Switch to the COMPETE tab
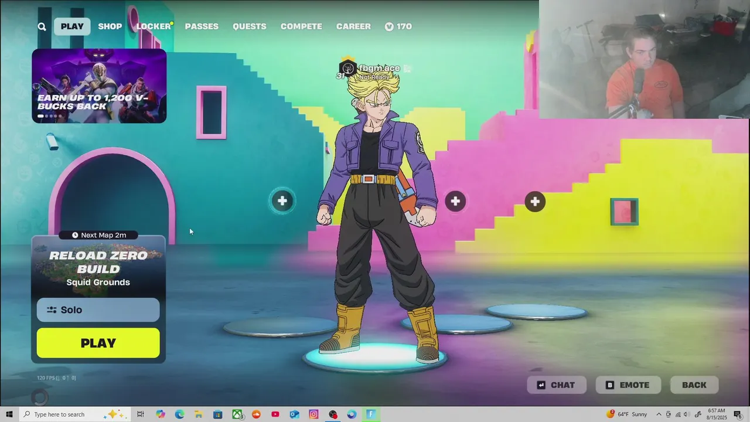The height and width of the screenshot is (422, 750). click(301, 26)
